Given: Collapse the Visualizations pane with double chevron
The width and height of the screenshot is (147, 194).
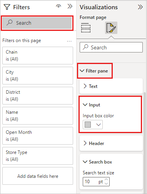Looking at the screenshot, I should pyautogui.click(x=140, y=7).
